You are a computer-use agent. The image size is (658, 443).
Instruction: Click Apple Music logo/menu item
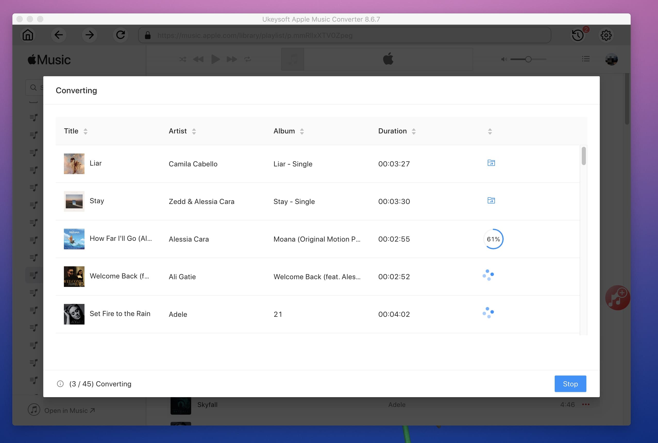49,59
